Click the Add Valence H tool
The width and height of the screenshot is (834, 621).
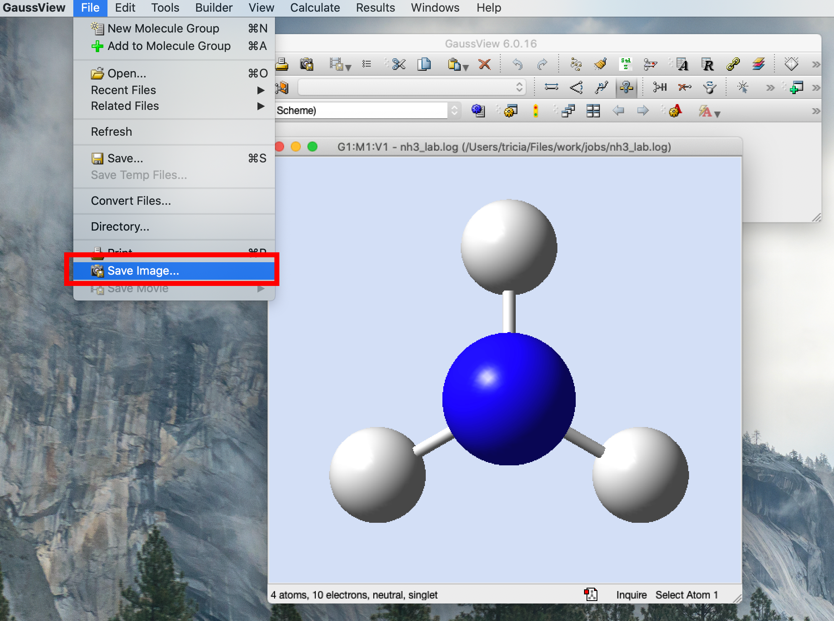659,87
